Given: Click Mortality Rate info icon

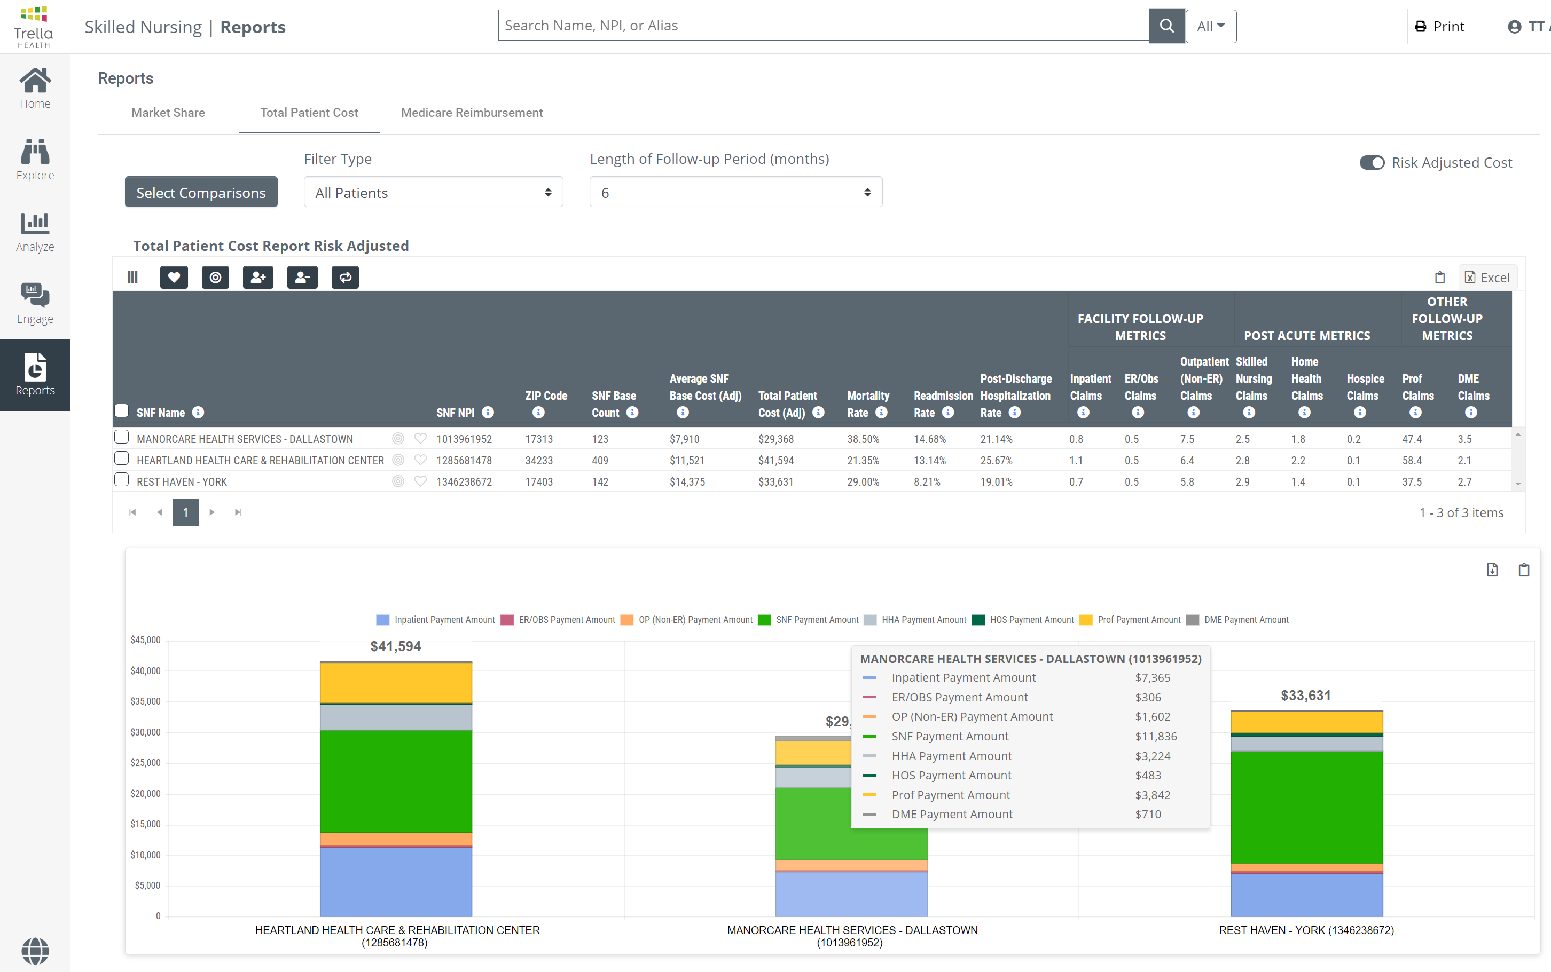Looking at the screenshot, I should (x=882, y=412).
